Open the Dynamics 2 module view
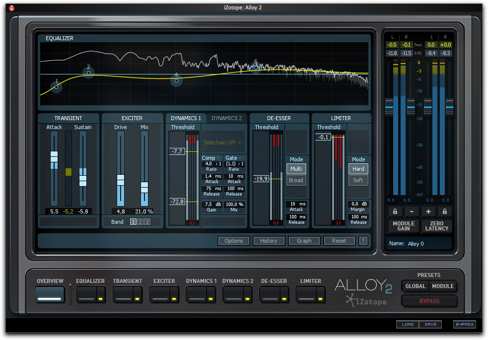This screenshot has width=488, height=340. point(233,294)
